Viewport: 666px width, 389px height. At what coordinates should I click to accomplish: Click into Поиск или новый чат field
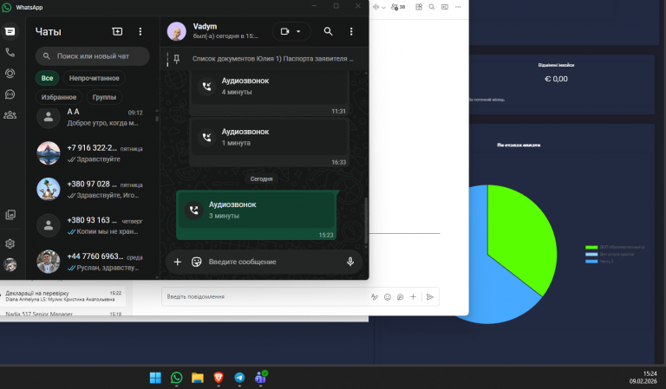[93, 56]
